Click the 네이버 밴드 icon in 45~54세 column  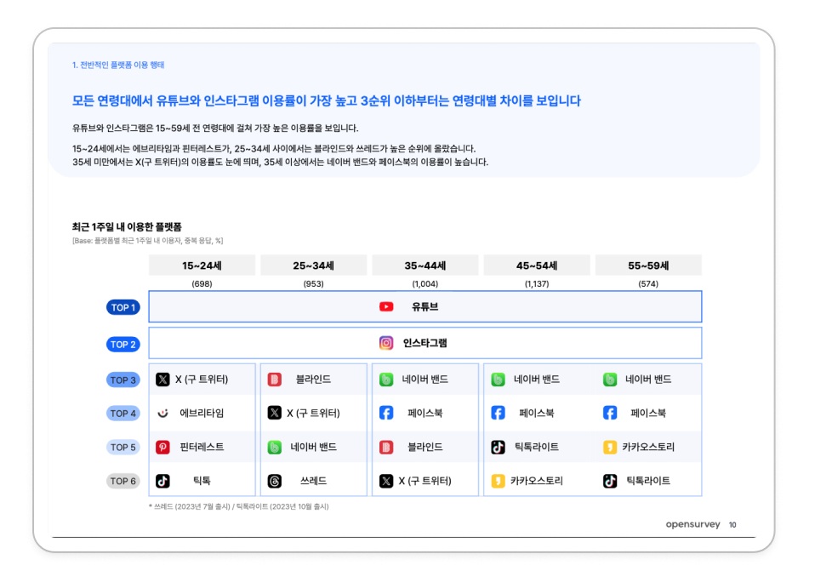(498, 380)
